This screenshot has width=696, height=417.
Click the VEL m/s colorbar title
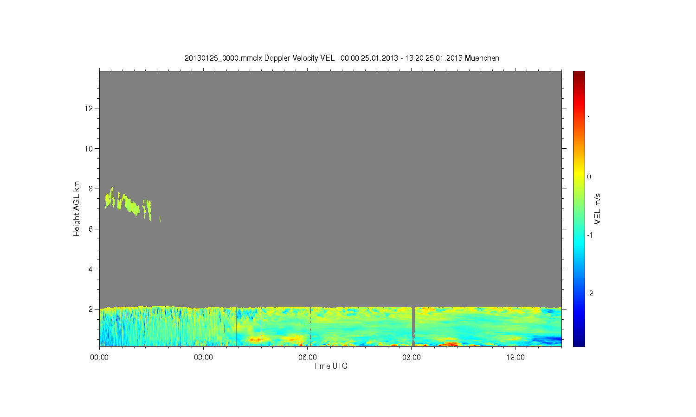(598, 208)
